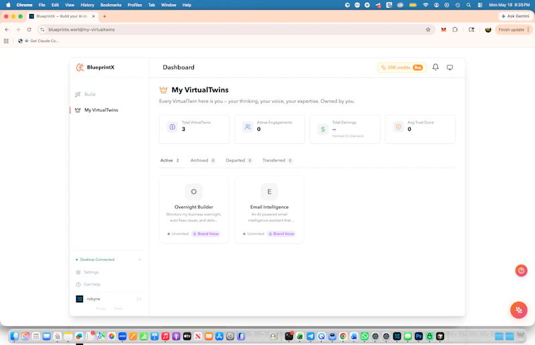Click the Total Earnings dollar icon

click(323, 129)
